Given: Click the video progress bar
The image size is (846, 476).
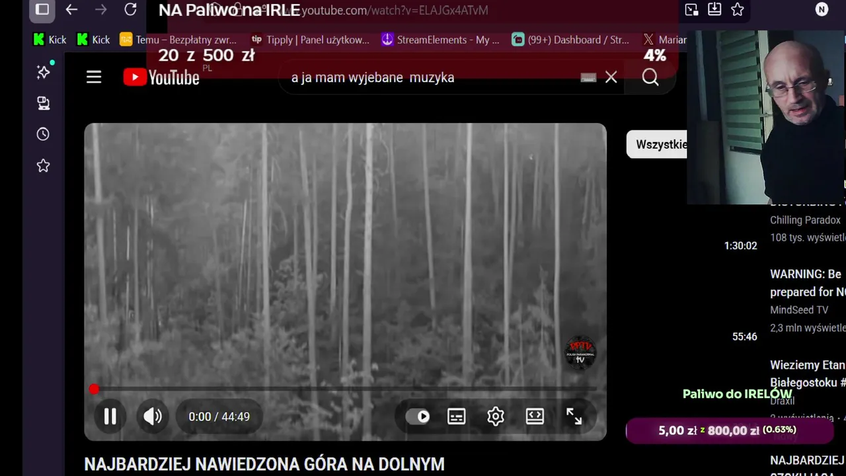Looking at the screenshot, I should tap(345, 389).
